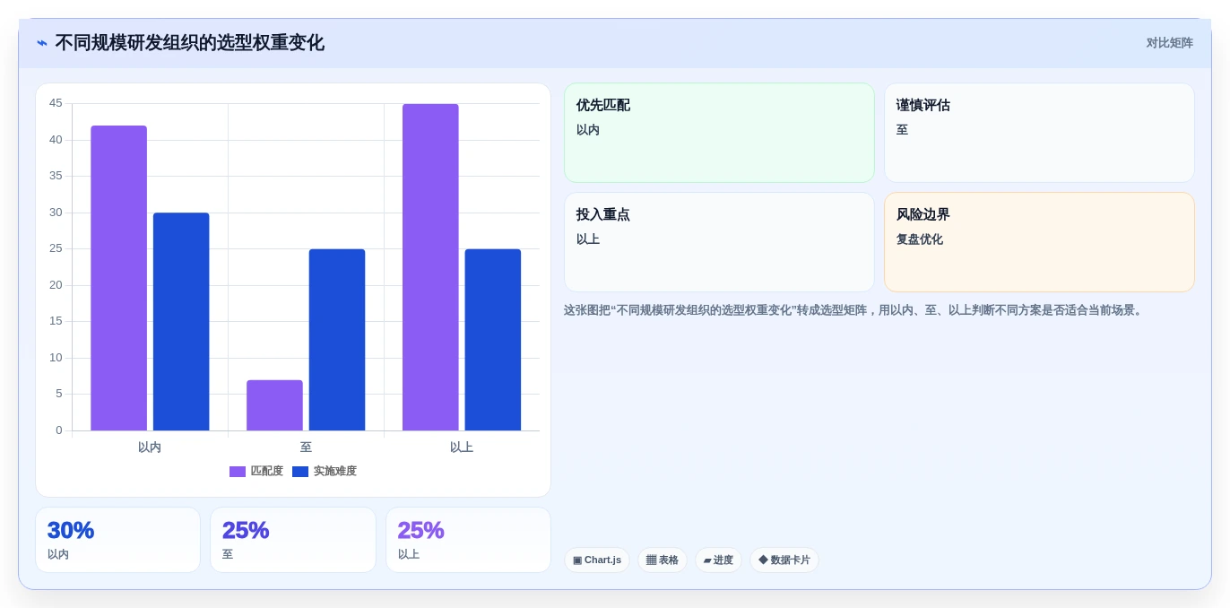Click the 表格 tag
This screenshot has width=1230, height=608.
click(x=663, y=560)
